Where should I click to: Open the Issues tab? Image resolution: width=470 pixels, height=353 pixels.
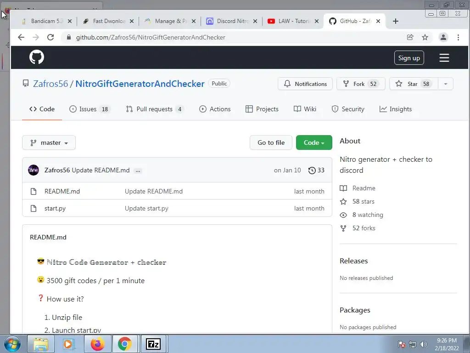pos(90,109)
